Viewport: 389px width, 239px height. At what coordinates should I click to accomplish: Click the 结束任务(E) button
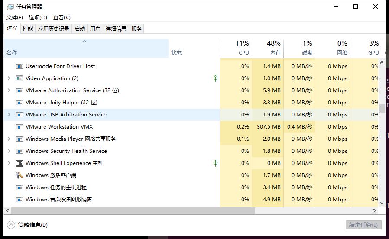click(x=363, y=225)
